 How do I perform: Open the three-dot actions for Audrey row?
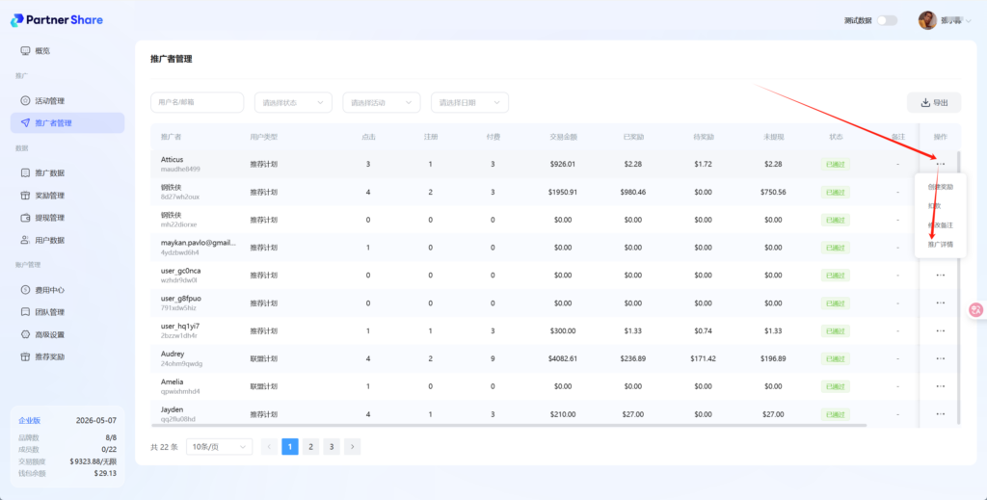pyautogui.click(x=940, y=358)
